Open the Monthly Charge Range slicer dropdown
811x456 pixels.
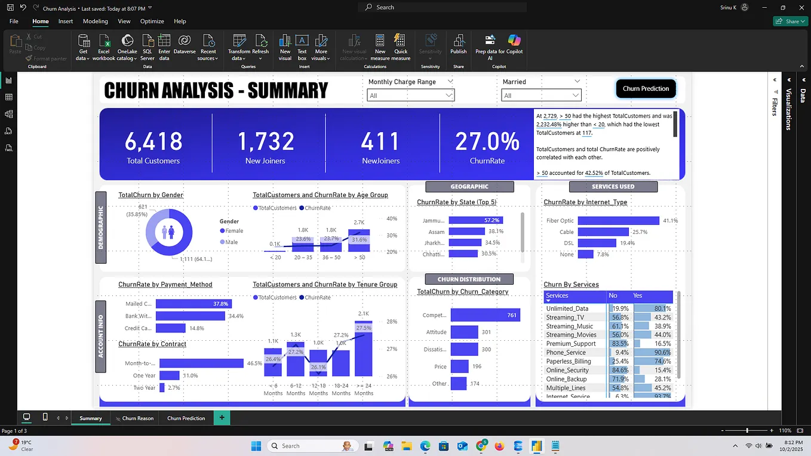[x=450, y=95]
